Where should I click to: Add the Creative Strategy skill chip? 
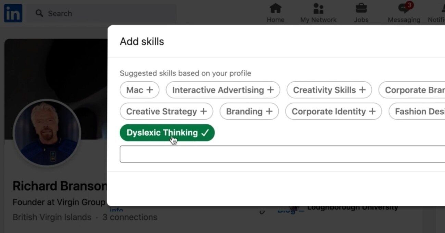click(166, 111)
